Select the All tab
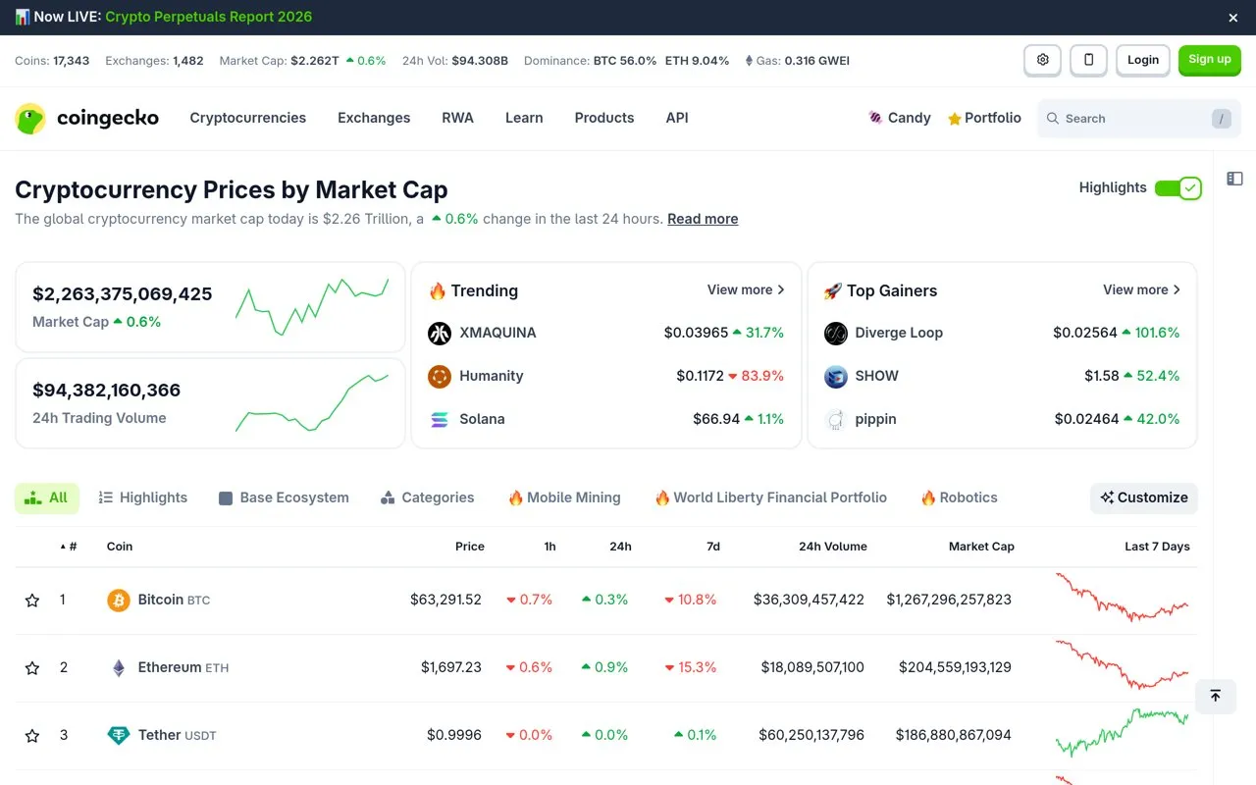 (47, 497)
